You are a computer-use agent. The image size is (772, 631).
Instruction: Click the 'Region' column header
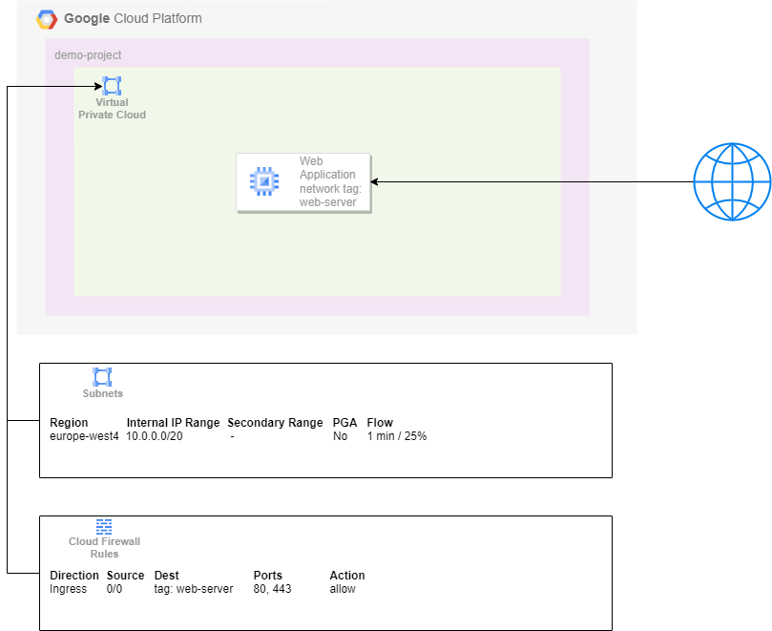(69, 423)
